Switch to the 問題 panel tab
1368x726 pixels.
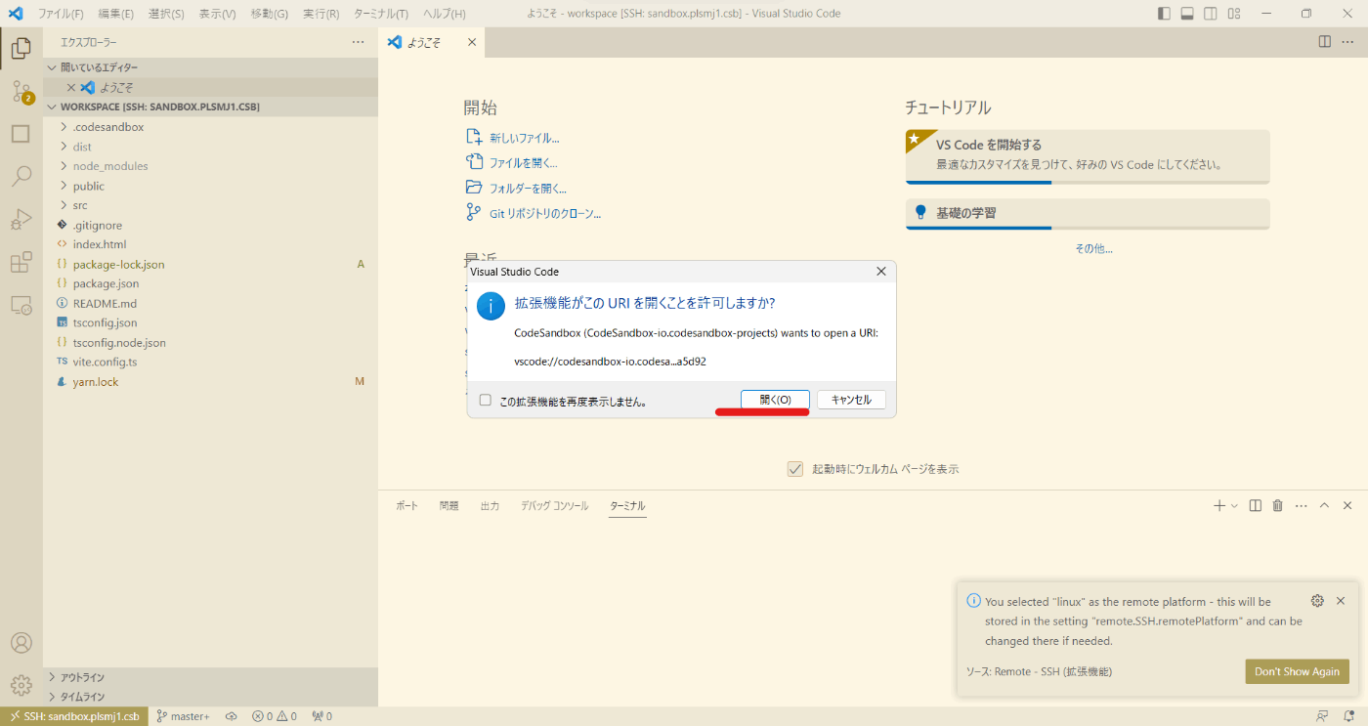click(x=449, y=506)
